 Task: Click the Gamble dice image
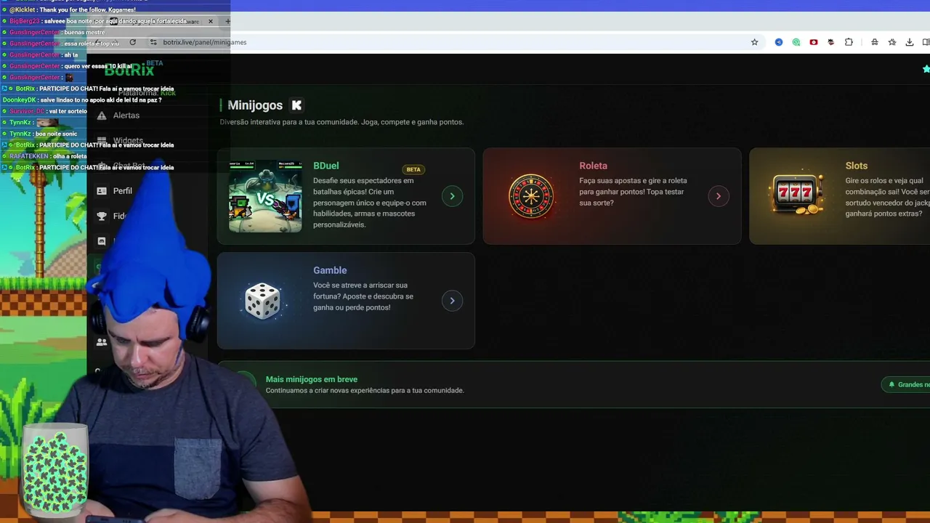click(x=263, y=301)
